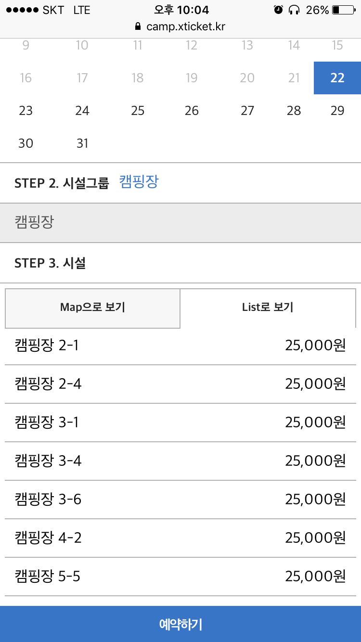This screenshot has width=361, height=642.
Task: Tap the battery icon in status bar
Action: click(x=343, y=10)
